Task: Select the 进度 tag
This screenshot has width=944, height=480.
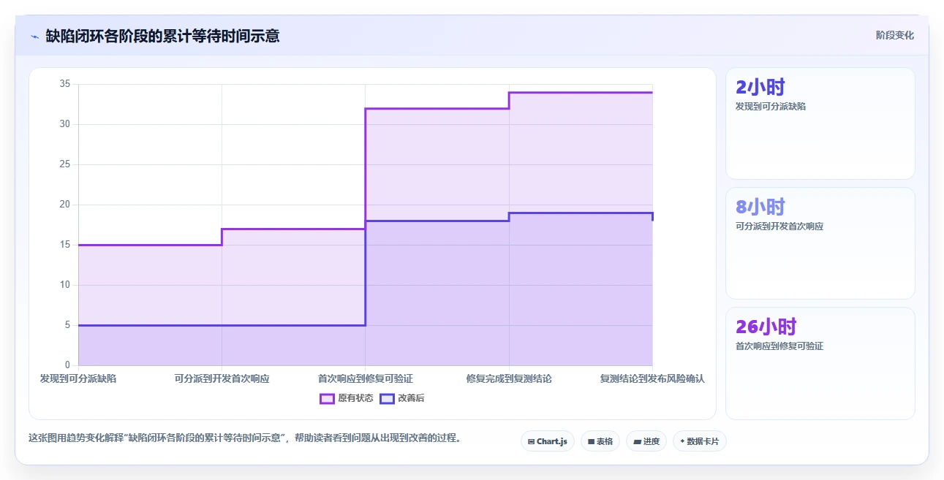Action: pos(646,441)
